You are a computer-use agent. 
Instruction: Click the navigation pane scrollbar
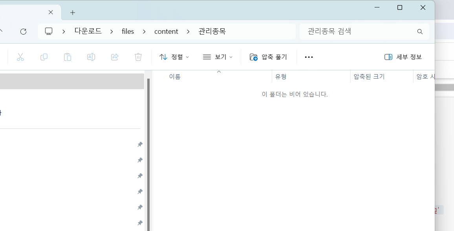coord(148,155)
